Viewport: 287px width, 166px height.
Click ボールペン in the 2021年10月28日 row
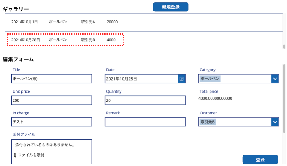[x=58, y=40]
